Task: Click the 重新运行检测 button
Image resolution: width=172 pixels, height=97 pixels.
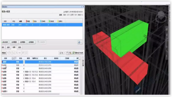Action: pyautogui.click(x=78, y=53)
